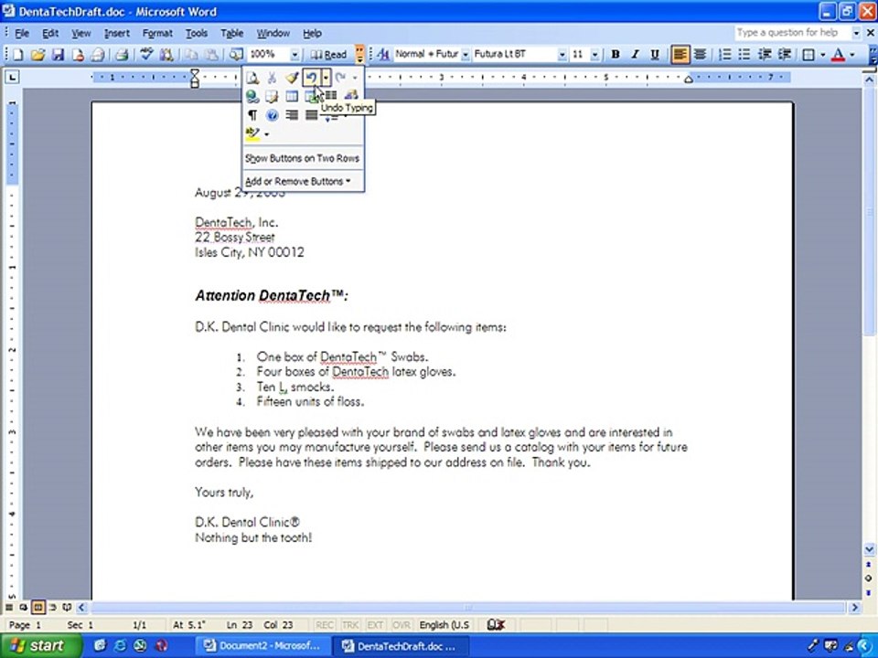This screenshot has height=658, width=878.
Task: Apply bulleted list formatting
Action: tap(744, 54)
